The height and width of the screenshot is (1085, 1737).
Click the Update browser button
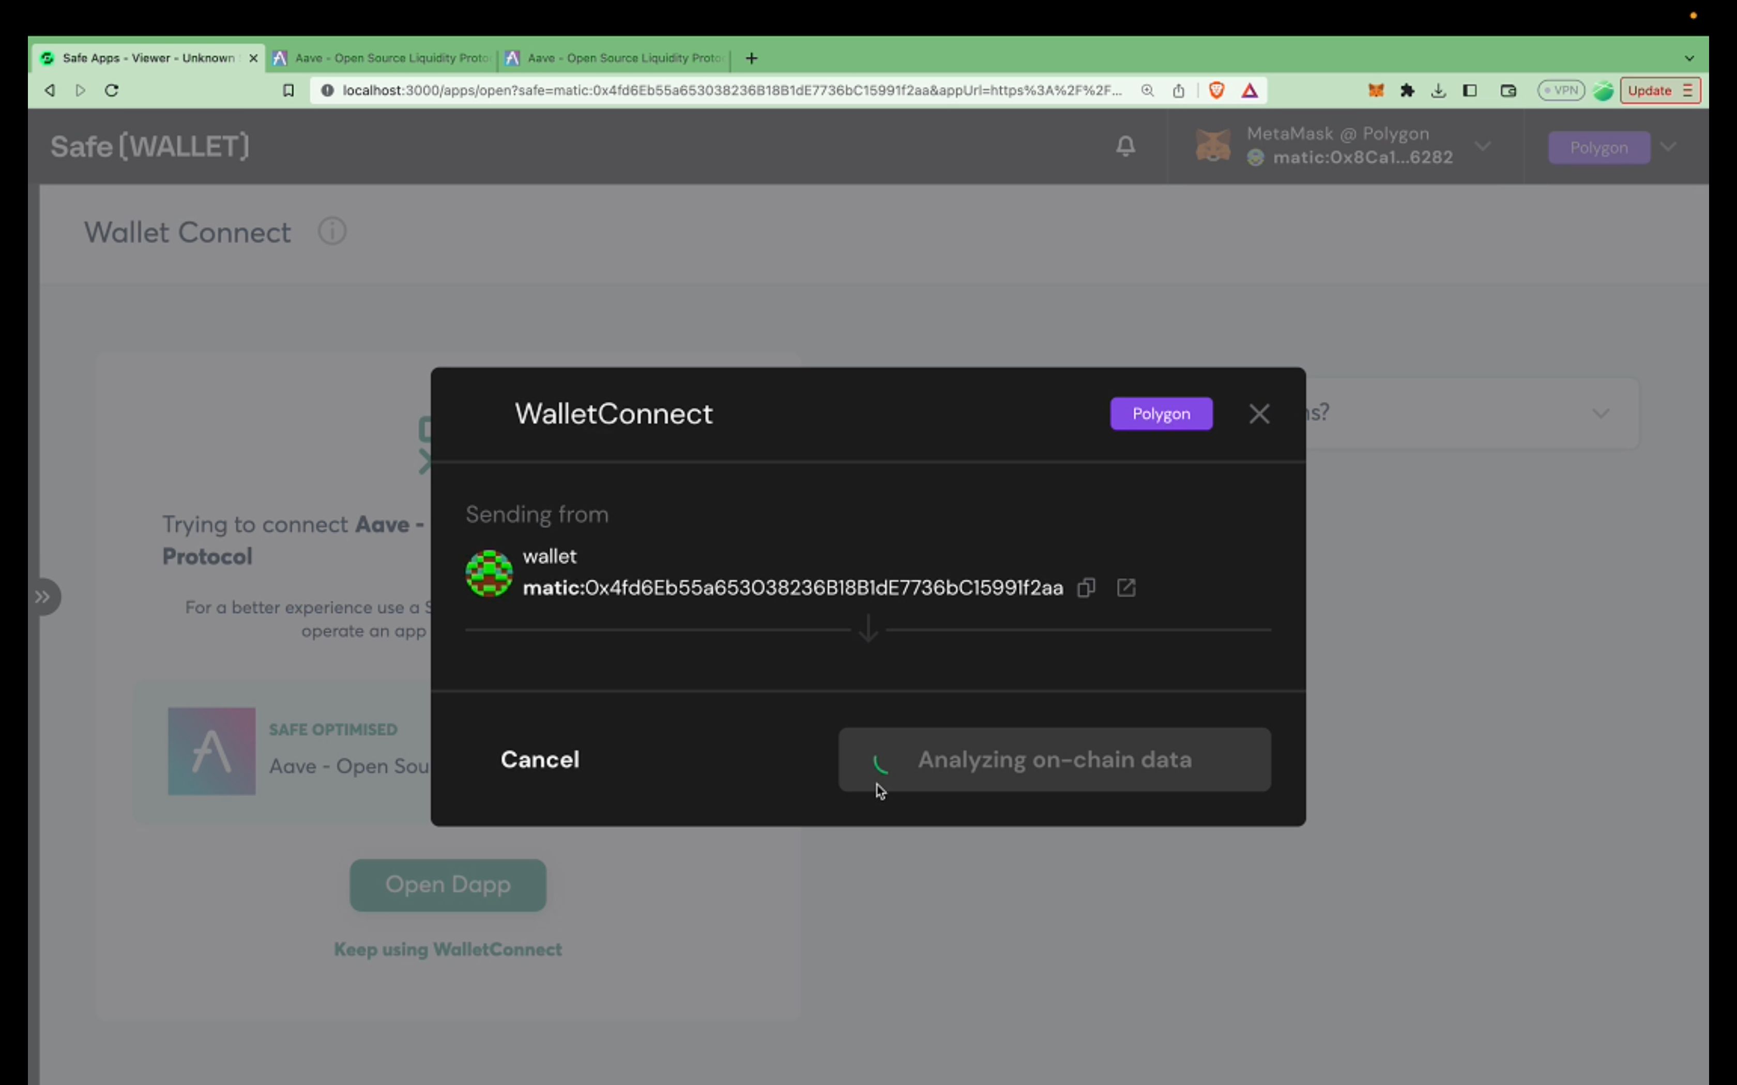1660,90
